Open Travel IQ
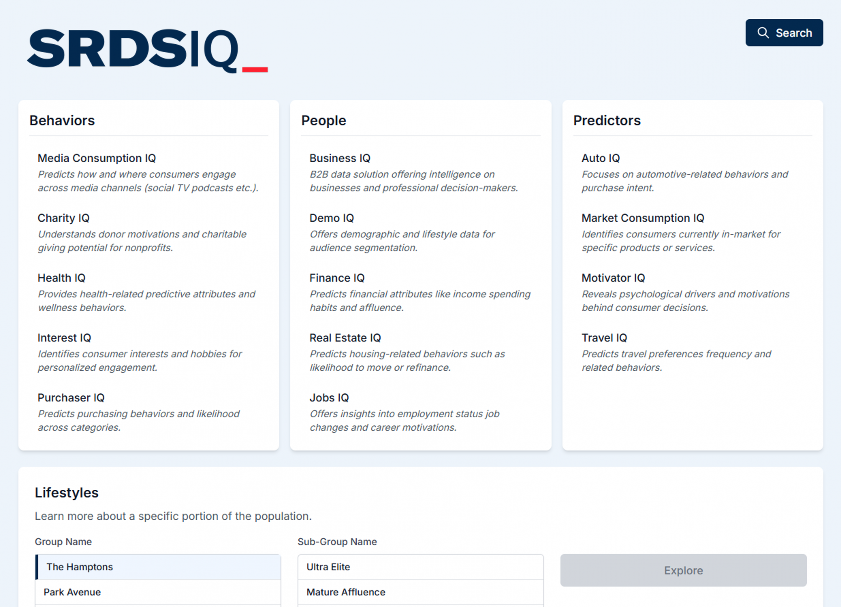This screenshot has width=841, height=607. [604, 337]
